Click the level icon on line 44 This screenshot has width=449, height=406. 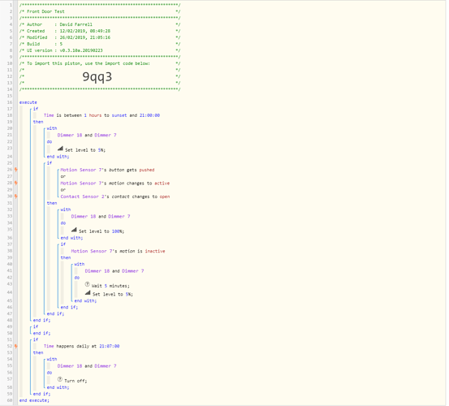pyautogui.click(x=88, y=292)
